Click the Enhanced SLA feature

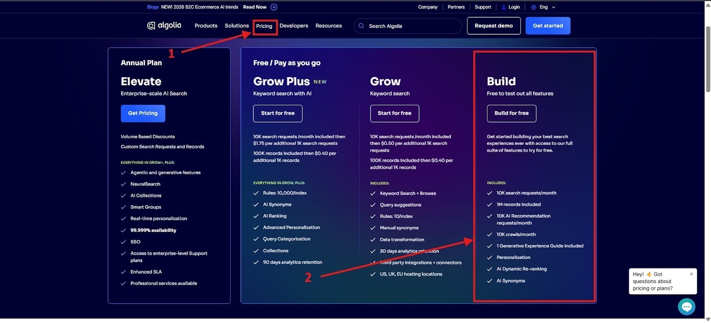pos(146,272)
